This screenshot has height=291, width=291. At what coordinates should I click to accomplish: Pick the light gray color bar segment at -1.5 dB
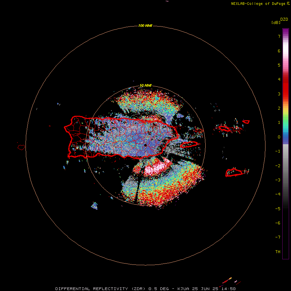(x=286, y=158)
